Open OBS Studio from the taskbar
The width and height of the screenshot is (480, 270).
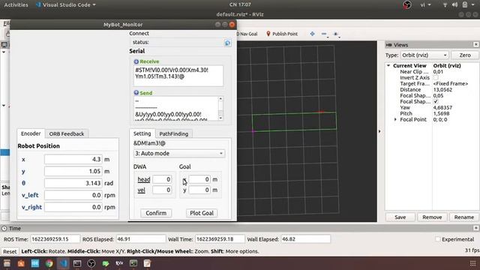[x=91, y=263]
